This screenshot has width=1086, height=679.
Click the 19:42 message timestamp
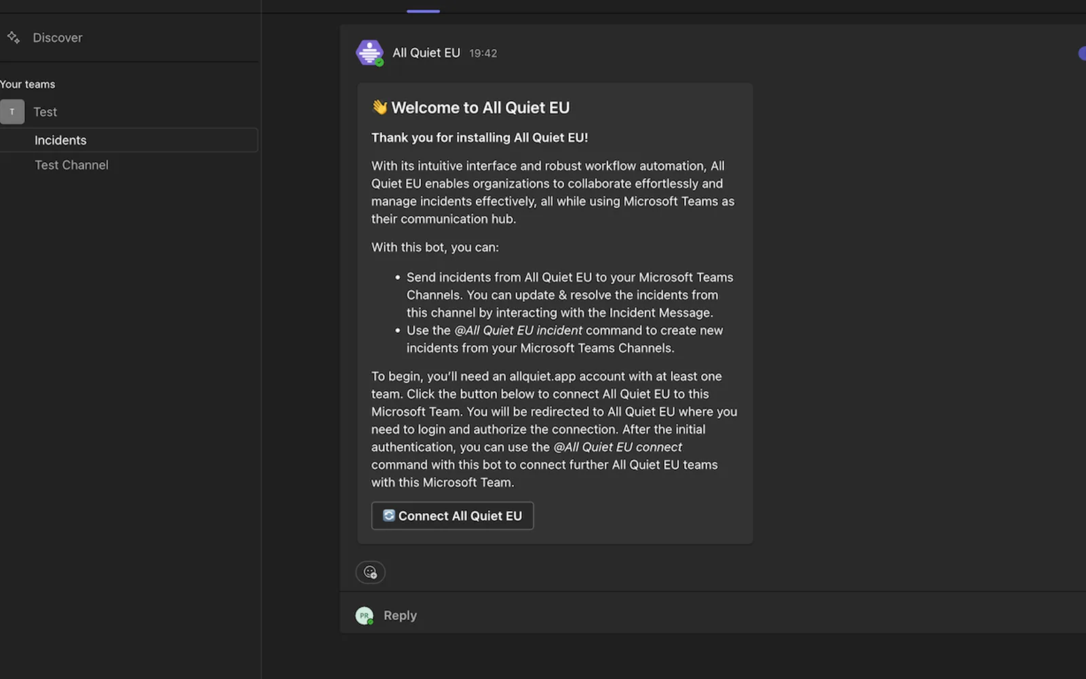pyautogui.click(x=483, y=53)
